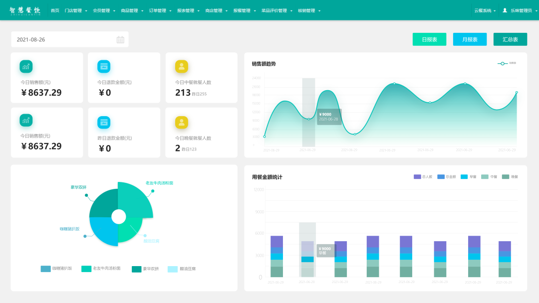The image size is (539, 303).
Task: Open the calendar date picker icon
Action: pos(120,40)
